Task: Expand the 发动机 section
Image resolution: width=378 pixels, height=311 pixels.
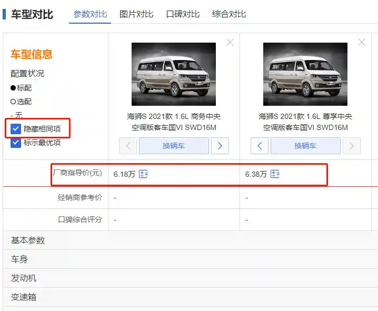Action: click(x=24, y=278)
